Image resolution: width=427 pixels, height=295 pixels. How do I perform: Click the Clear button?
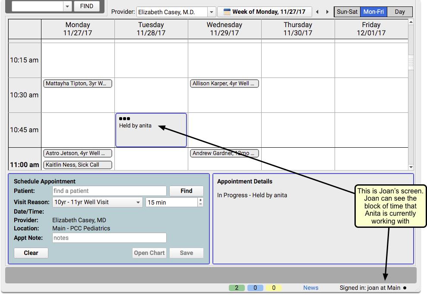click(31, 253)
